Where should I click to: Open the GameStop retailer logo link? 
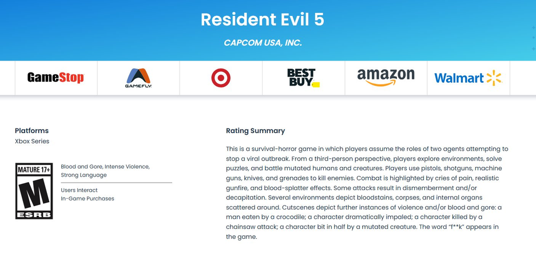point(55,78)
